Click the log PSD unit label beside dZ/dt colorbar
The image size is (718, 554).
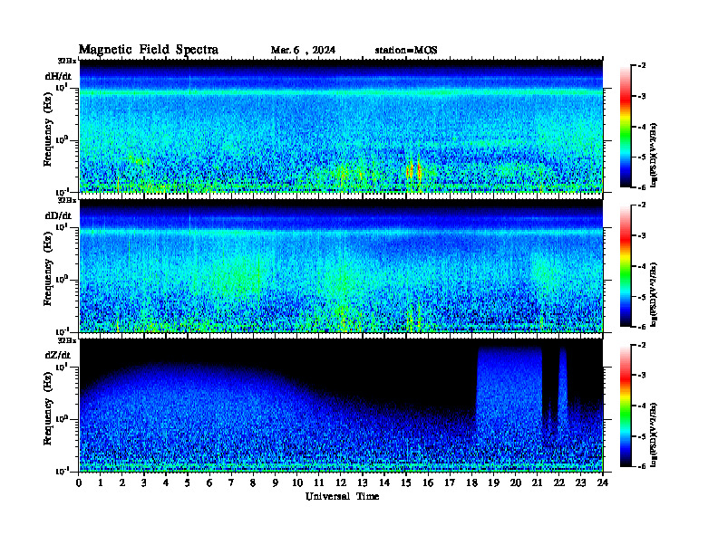[x=654, y=435]
